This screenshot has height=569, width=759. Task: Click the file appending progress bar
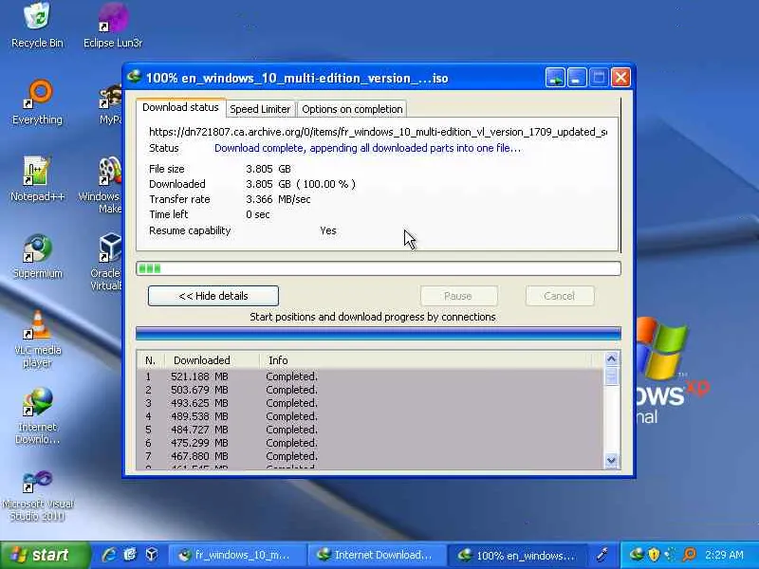pos(379,268)
